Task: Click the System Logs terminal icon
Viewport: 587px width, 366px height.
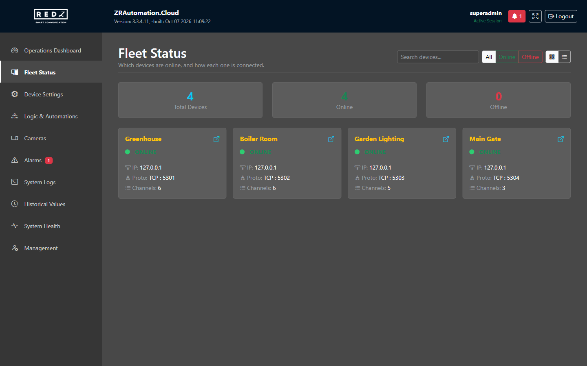Action: pyautogui.click(x=15, y=182)
